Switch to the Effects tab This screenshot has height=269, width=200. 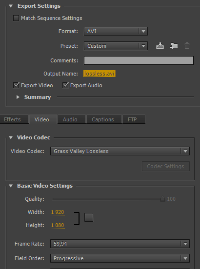coord(14,119)
